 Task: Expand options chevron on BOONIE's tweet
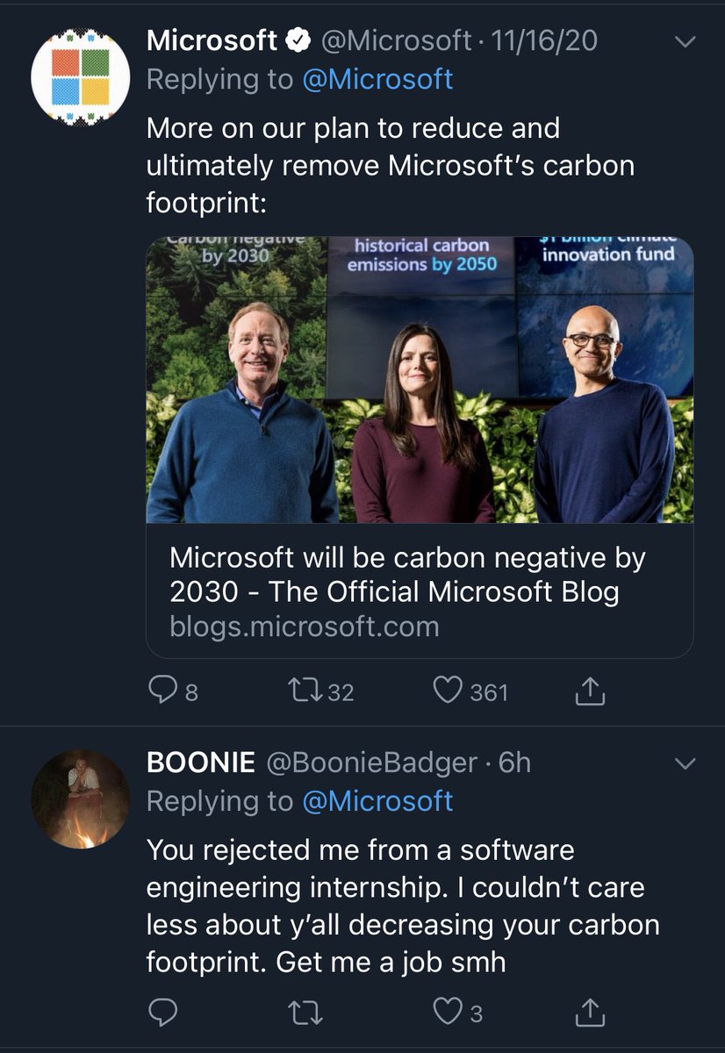point(684,764)
